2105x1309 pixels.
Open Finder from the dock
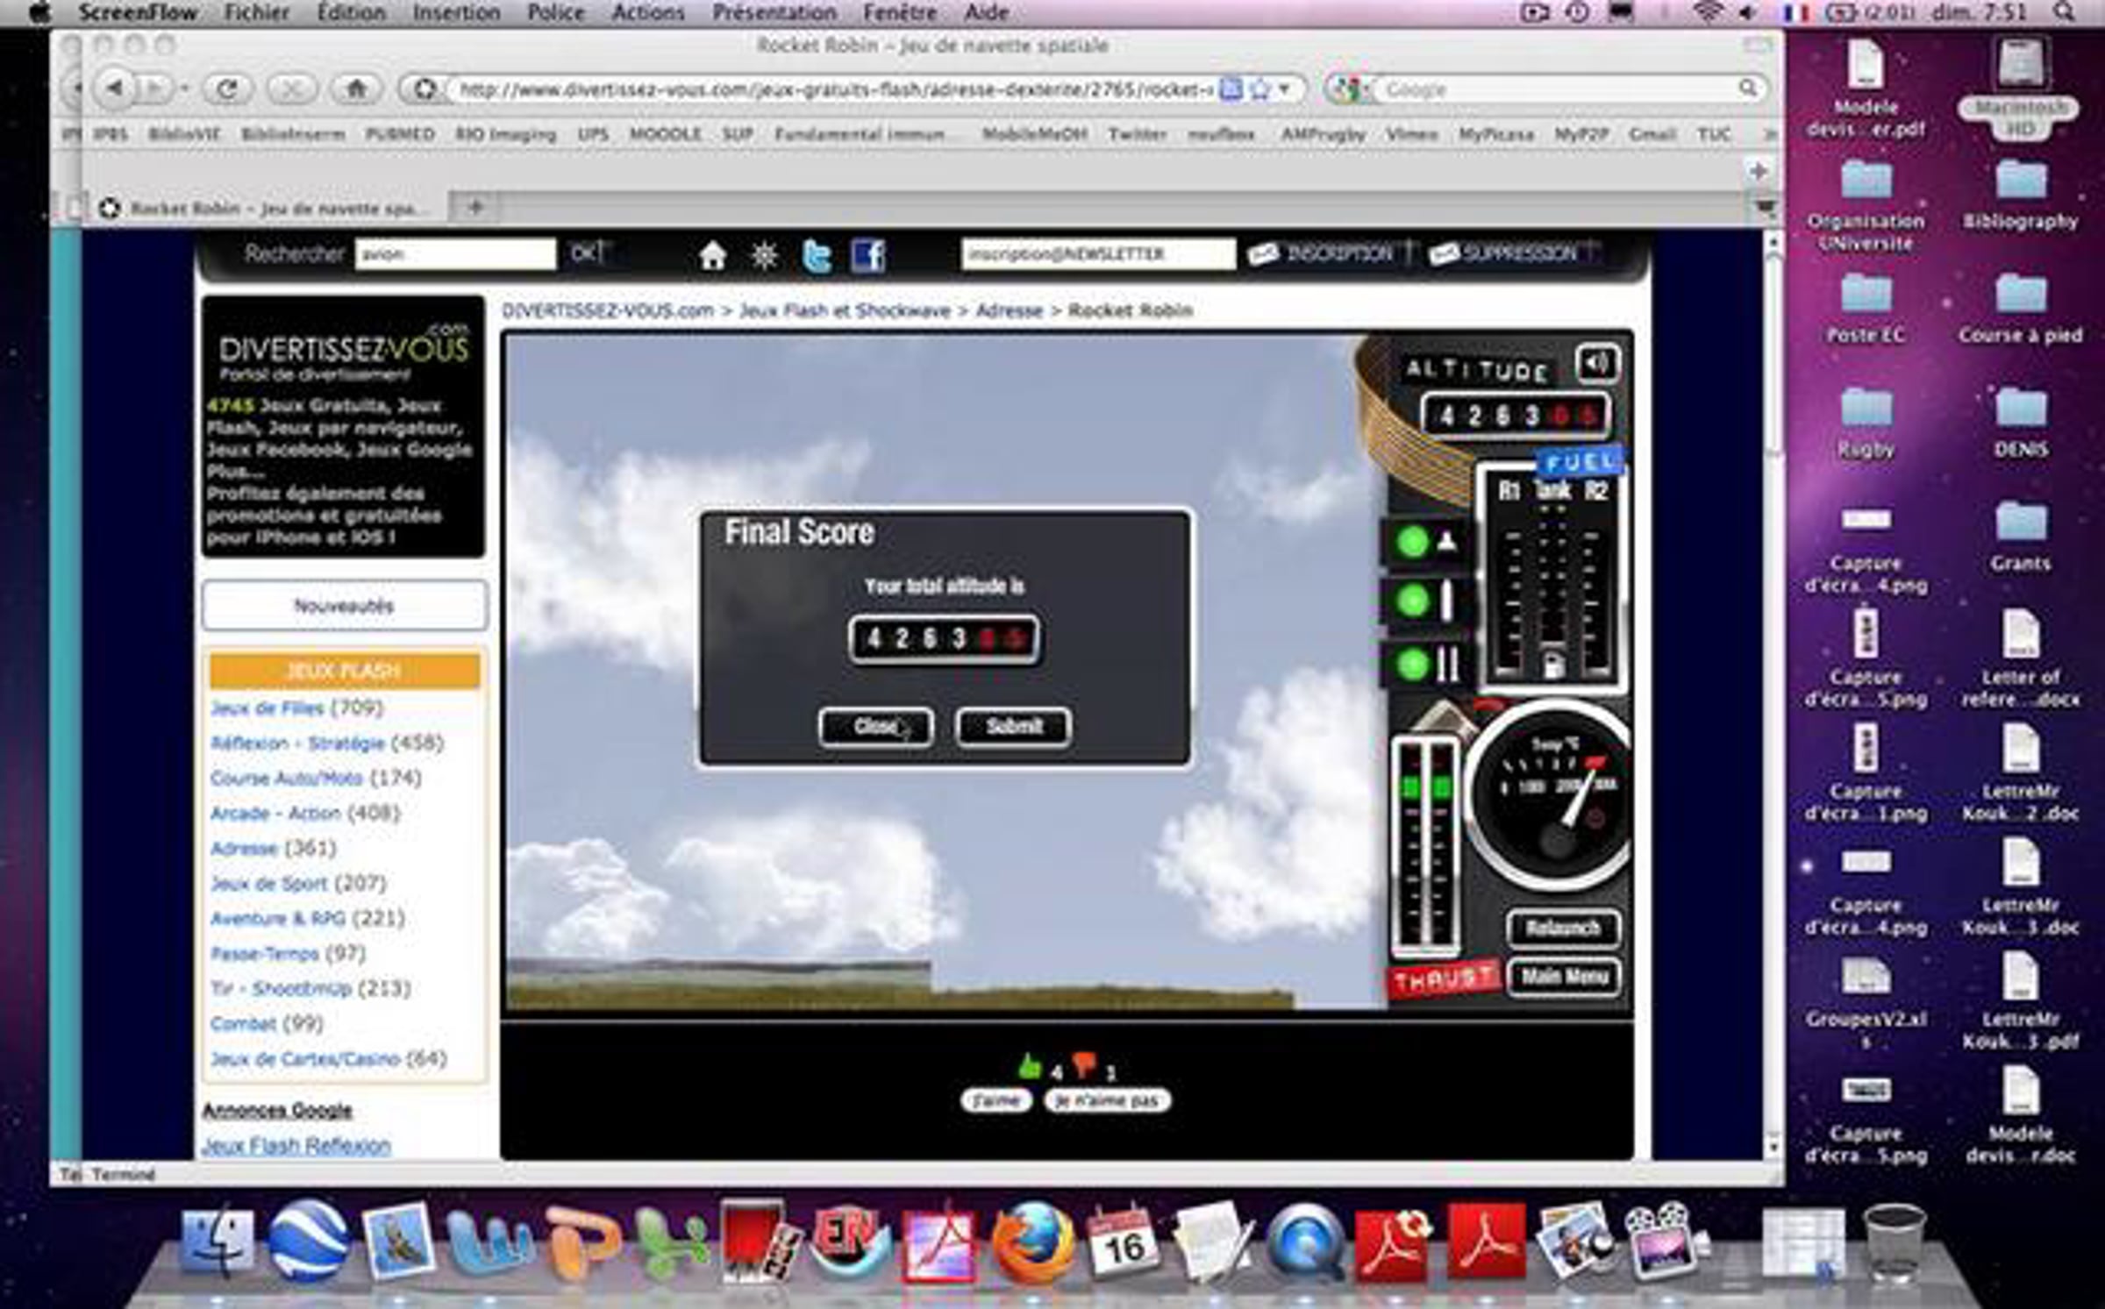[x=217, y=1243]
